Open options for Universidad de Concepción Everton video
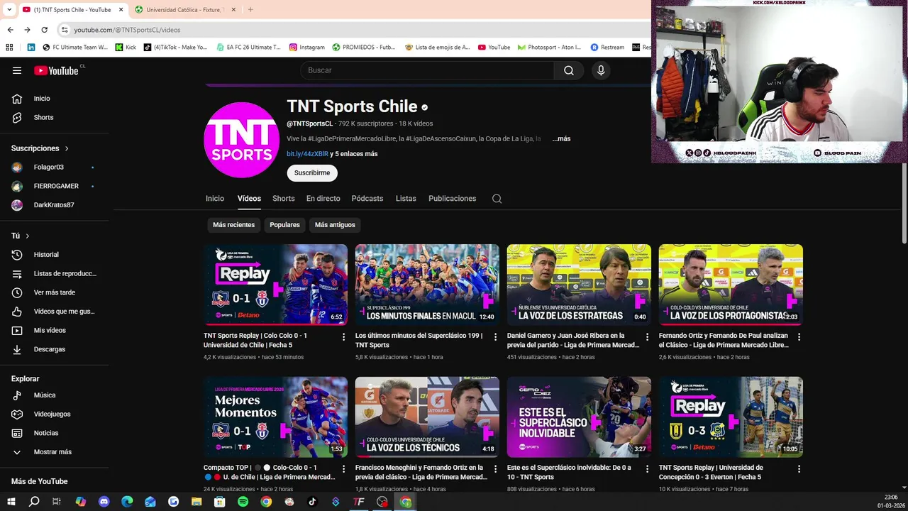The width and height of the screenshot is (908, 511). click(x=799, y=469)
